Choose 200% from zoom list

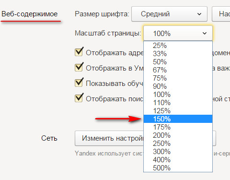[x=178, y=135]
